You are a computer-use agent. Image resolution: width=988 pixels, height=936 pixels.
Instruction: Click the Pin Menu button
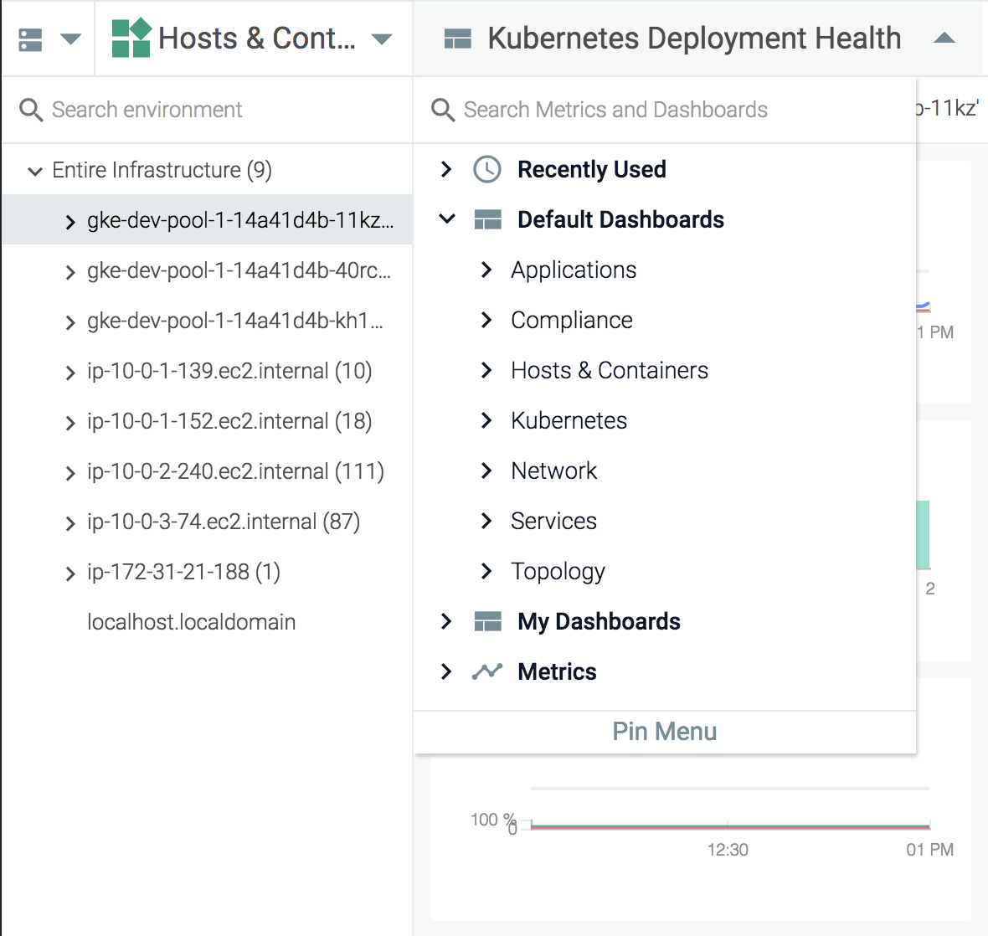pyautogui.click(x=665, y=732)
